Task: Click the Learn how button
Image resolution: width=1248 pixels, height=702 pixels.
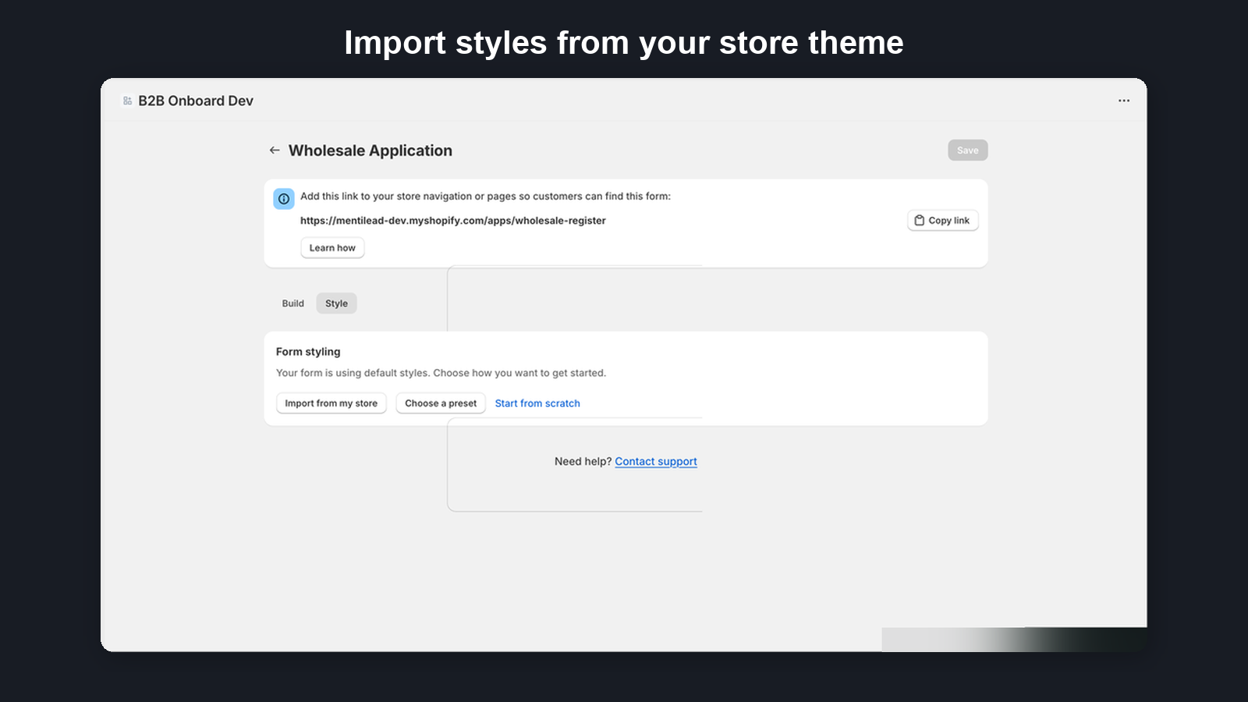Action: point(332,247)
